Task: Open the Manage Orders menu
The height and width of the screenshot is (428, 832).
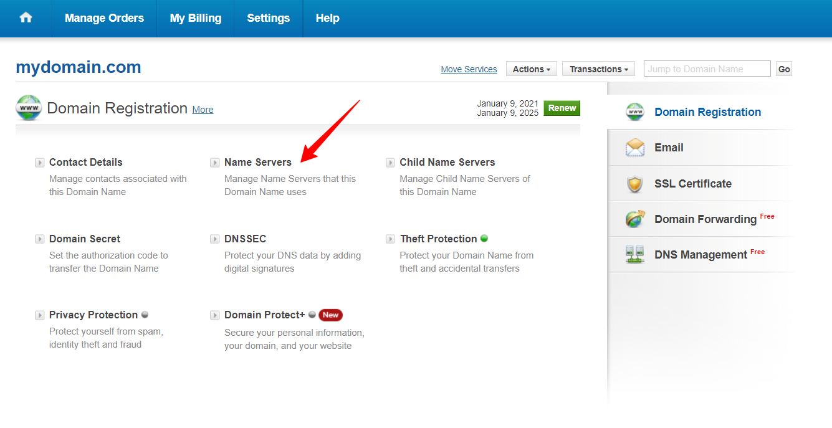Action: pos(104,18)
